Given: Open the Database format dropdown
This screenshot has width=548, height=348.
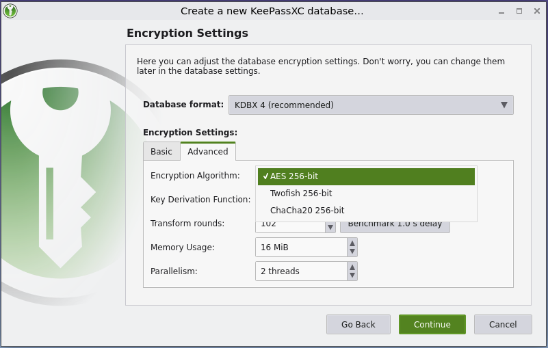Looking at the screenshot, I should (x=371, y=105).
